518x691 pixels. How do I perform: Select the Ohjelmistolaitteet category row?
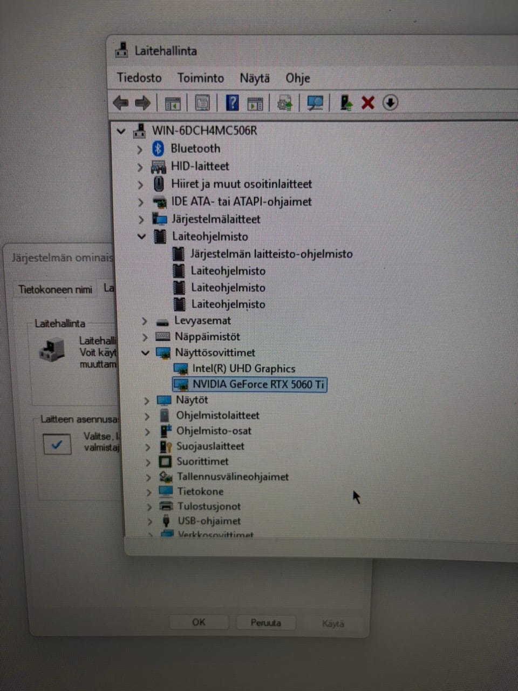coord(217,416)
